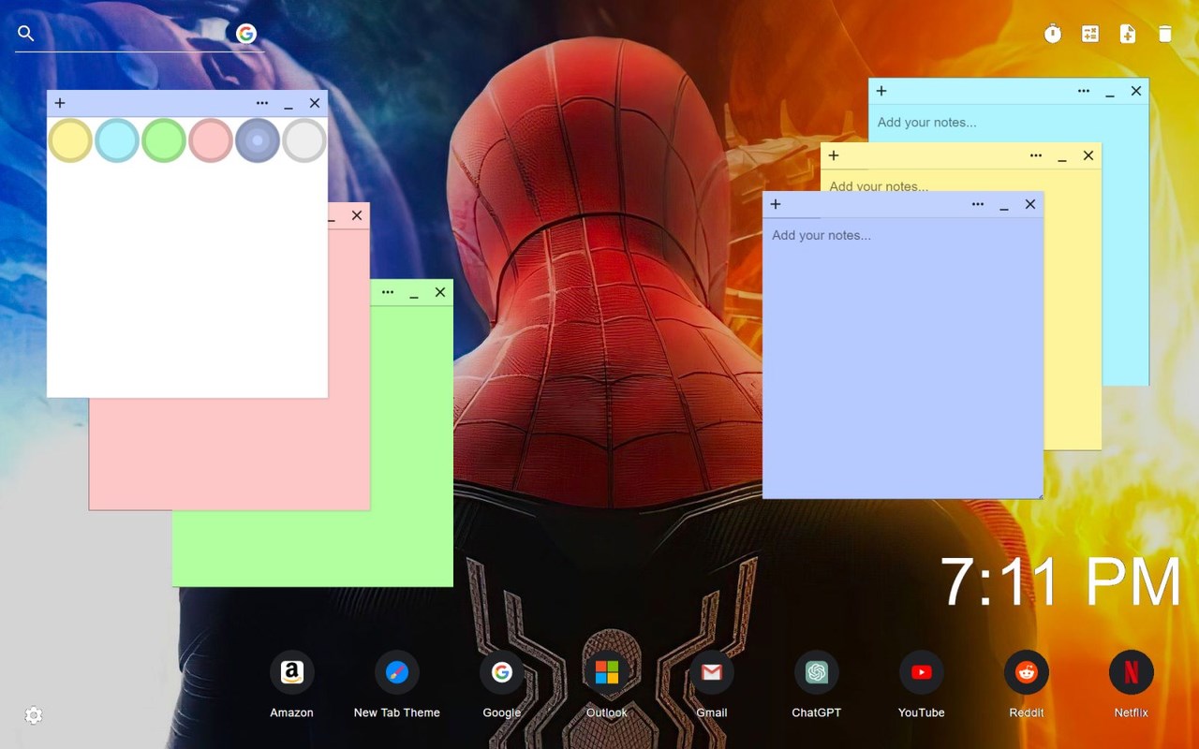Click the yellow note's "Add your notes..." text
This screenshot has width=1199, height=749.
[879, 185]
